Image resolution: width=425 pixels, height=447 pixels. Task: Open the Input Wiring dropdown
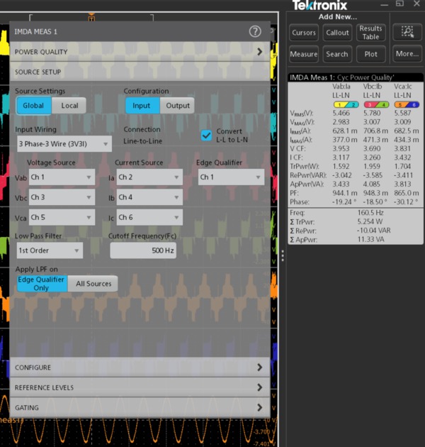coord(64,144)
